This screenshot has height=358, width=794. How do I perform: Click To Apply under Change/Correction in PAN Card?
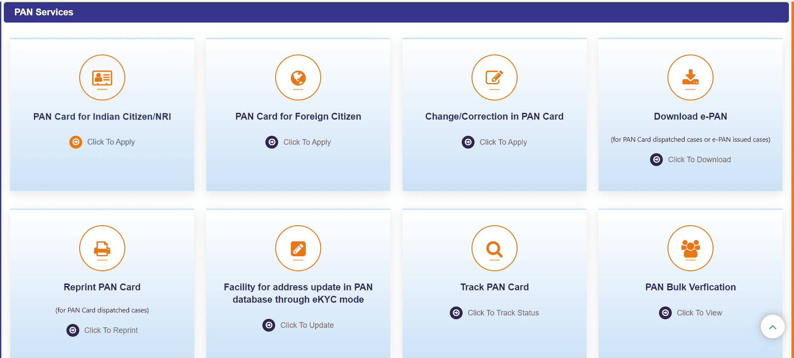[x=503, y=142]
